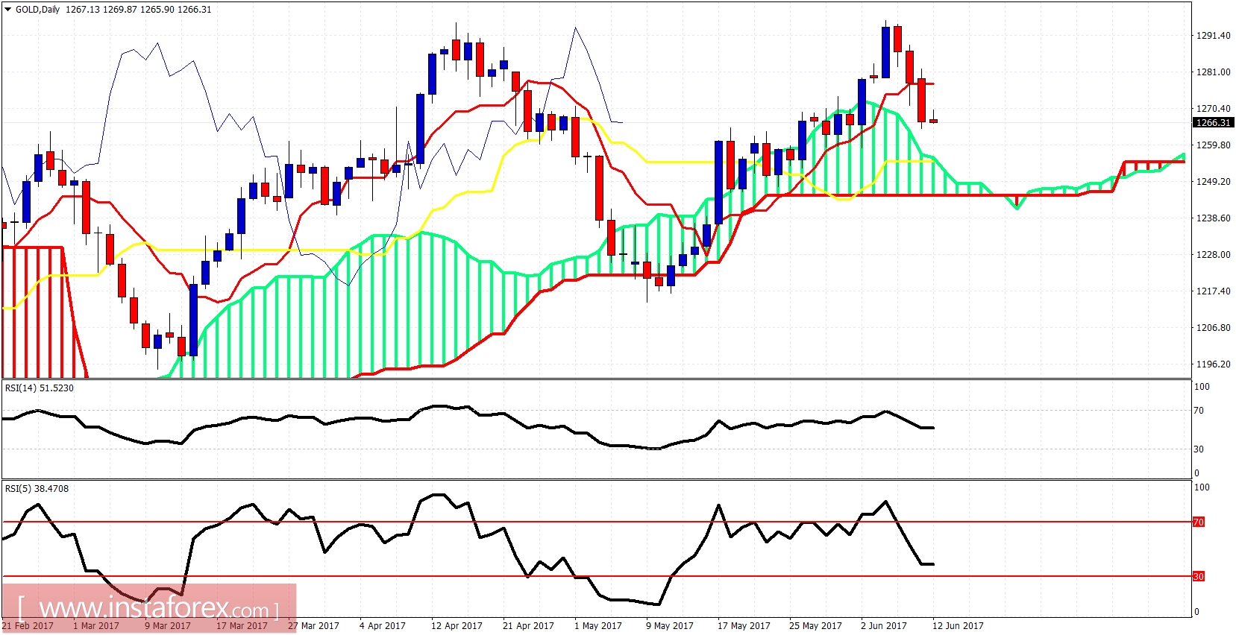
Task: Click the red 30 level marker in RSI(5)
Action: pyautogui.click(x=1199, y=577)
